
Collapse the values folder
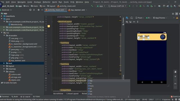pyautogui.click(x=4, y=72)
